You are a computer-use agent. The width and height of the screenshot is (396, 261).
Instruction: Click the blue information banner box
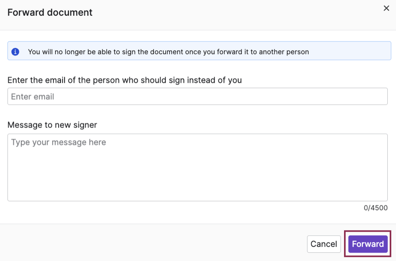pyautogui.click(x=199, y=51)
